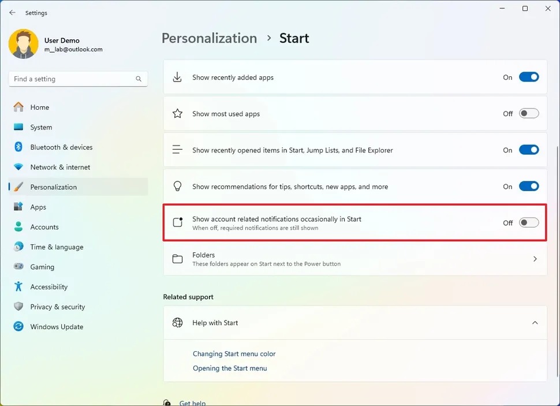Viewport: 560px width, 406px height.
Task: Click the Accessibility figure icon
Action: [18, 286]
